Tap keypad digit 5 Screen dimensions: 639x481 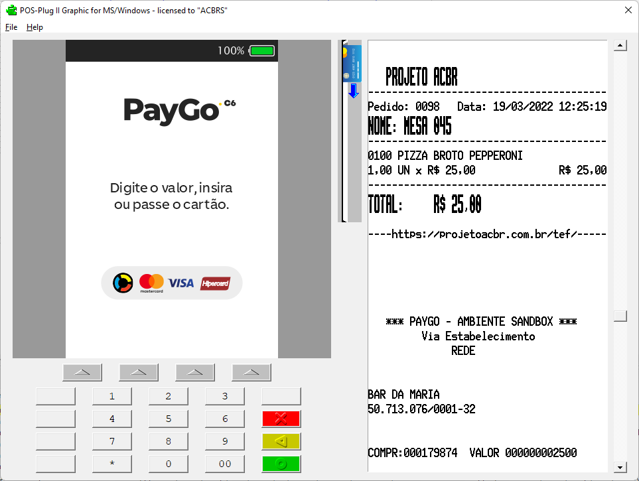[169, 419]
